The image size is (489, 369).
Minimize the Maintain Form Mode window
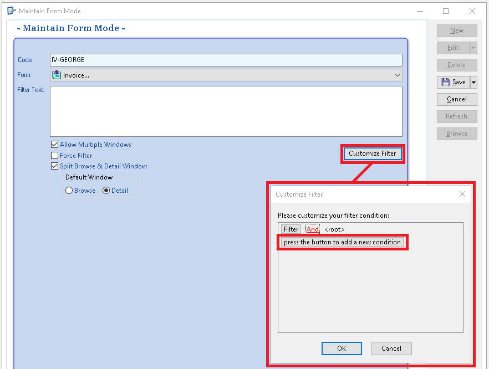[420, 11]
